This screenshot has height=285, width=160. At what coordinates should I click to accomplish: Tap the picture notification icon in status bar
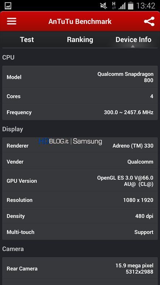8,6
